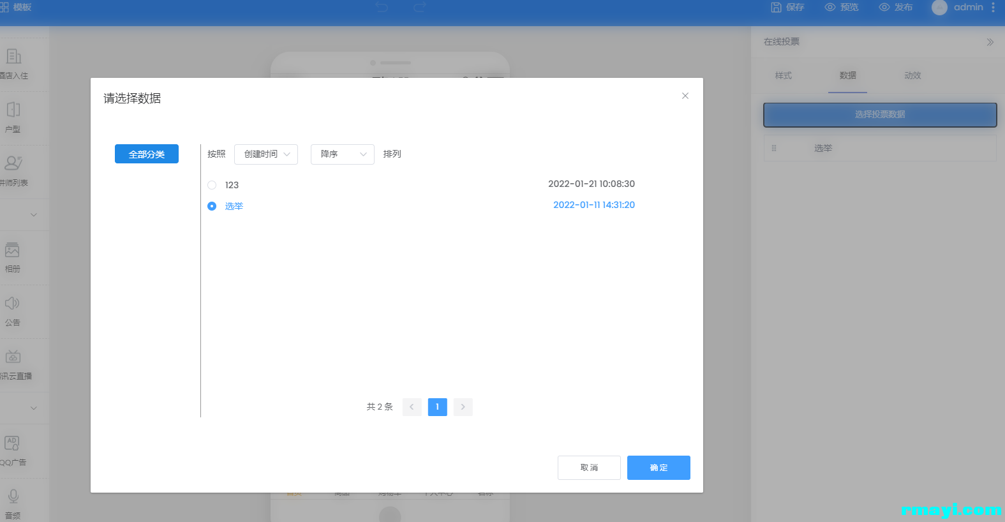Open the 降序 sort order dropdown
The image size is (1005, 522).
click(343, 154)
